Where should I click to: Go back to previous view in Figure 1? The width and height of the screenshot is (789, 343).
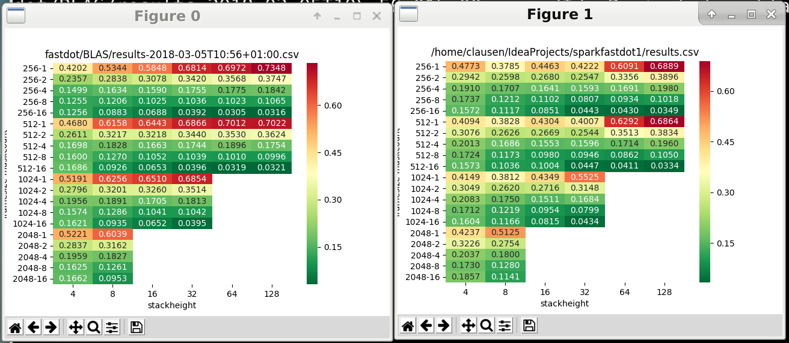pyautogui.click(x=426, y=326)
